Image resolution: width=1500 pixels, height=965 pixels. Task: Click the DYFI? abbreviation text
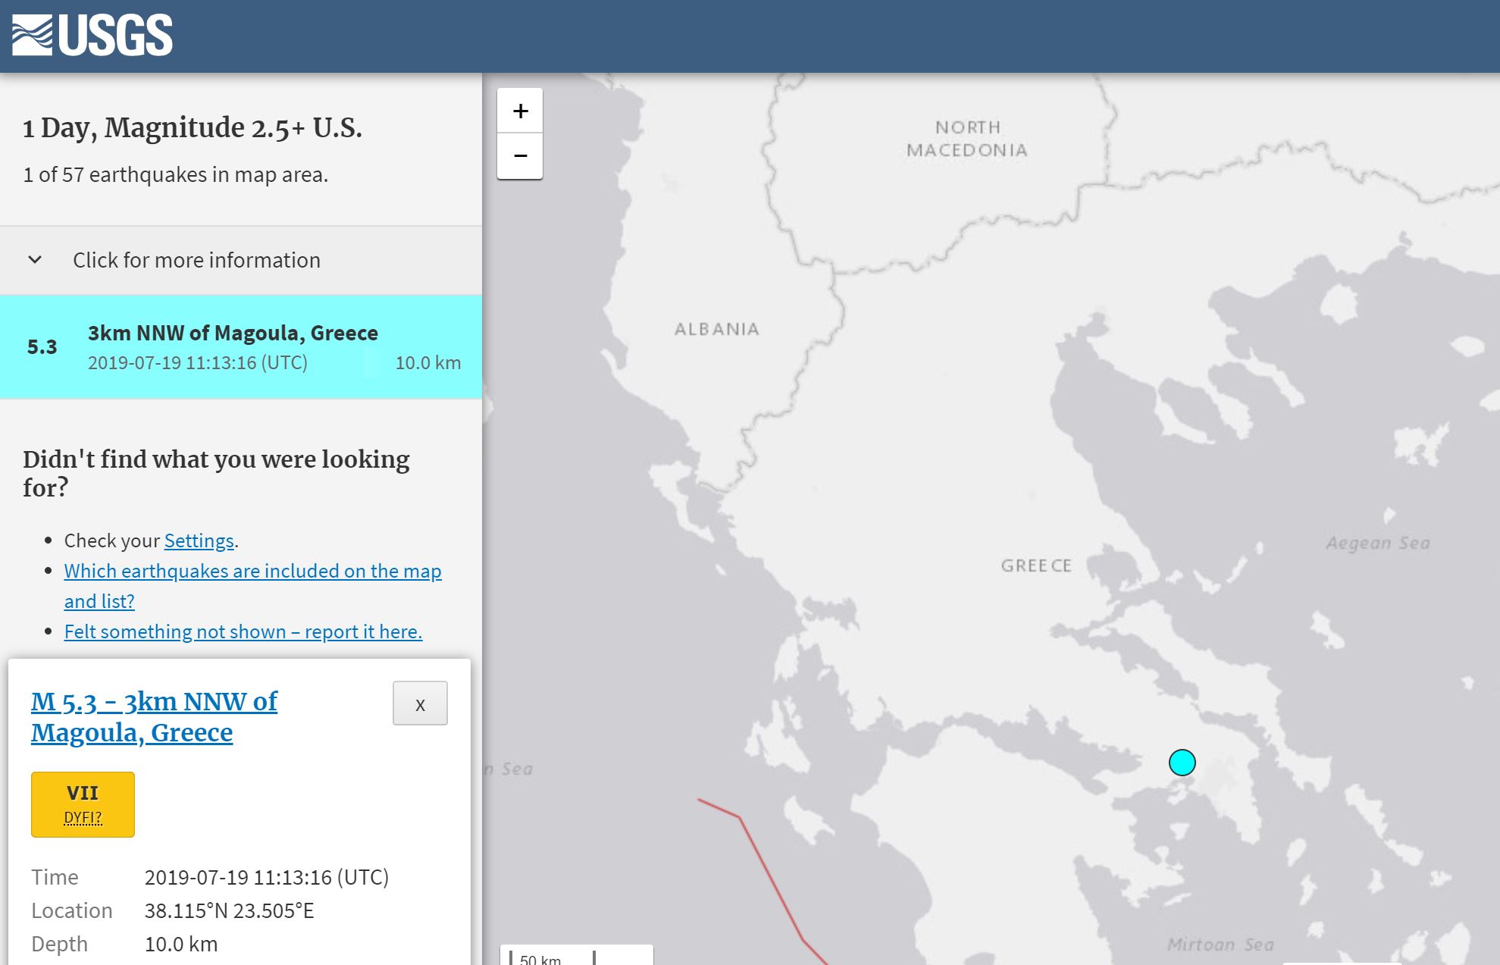point(83,817)
